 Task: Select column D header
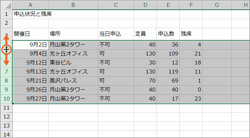coord(145,5)
